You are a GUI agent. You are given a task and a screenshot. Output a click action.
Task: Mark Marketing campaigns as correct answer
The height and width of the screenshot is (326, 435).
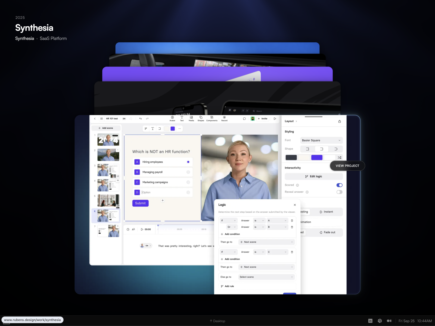[x=188, y=182]
